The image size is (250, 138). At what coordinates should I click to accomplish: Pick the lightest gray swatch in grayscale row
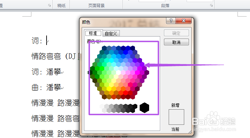[102, 106]
